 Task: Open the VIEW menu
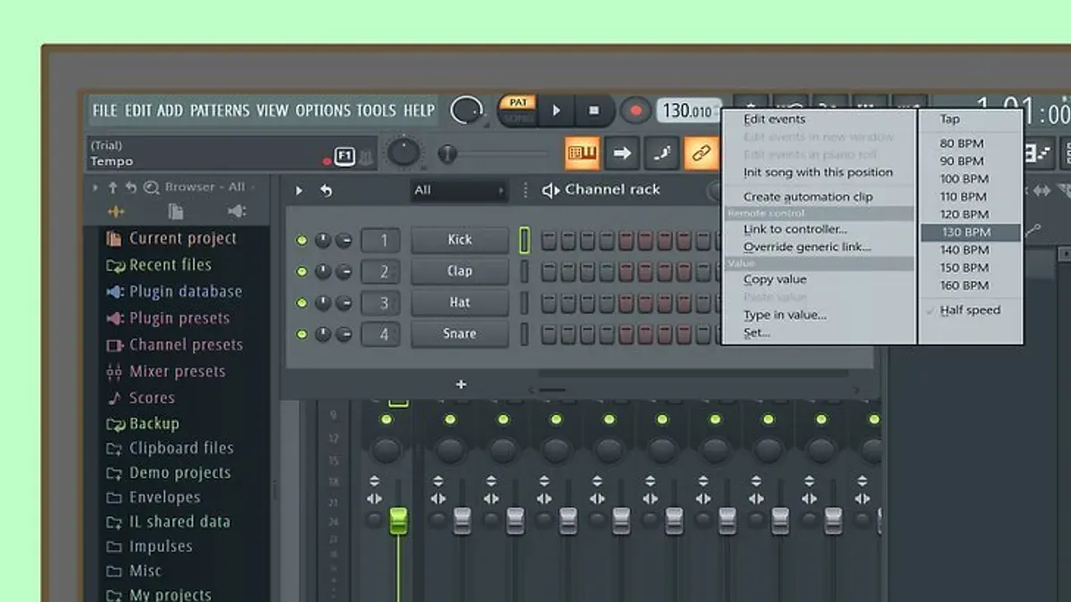pyautogui.click(x=272, y=111)
